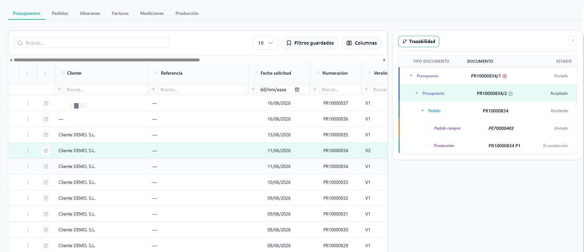Click the right arrow of horizontal scrollbar
This screenshot has height=252, width=584.
click(384, 60)
